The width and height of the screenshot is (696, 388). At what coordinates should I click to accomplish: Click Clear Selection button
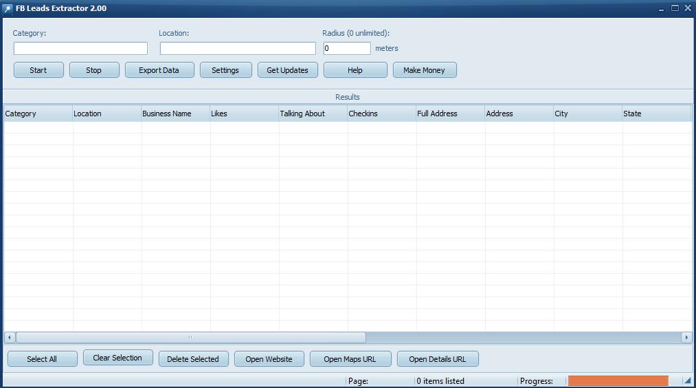117,358
